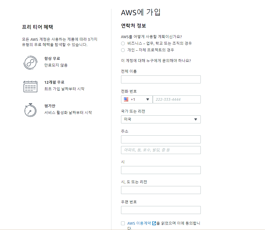Click the 개인 – 자체 프로젝트의 경우 label
265x230 pixels.
coord(151,50)
